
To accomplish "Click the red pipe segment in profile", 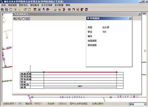I will [x=80, y=72].
